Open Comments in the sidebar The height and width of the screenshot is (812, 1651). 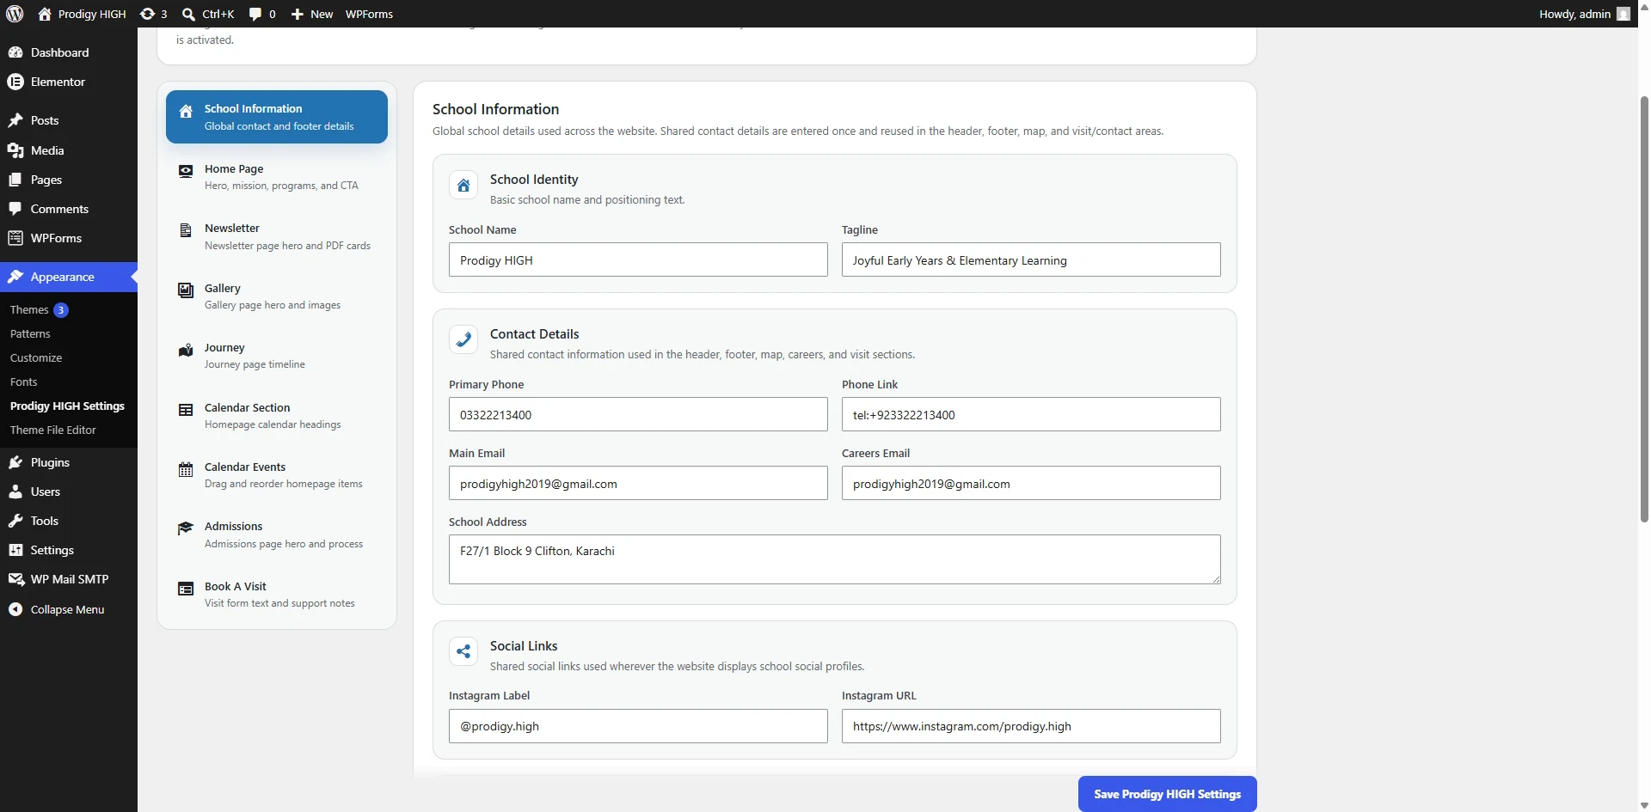pos(69,209)
